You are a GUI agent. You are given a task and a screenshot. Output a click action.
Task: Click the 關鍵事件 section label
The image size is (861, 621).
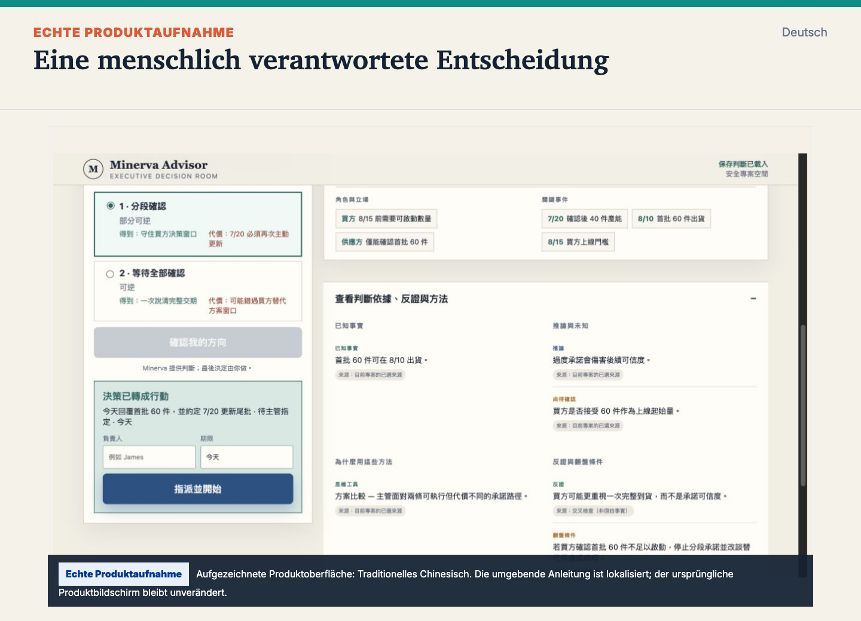(x=555, y=199)
